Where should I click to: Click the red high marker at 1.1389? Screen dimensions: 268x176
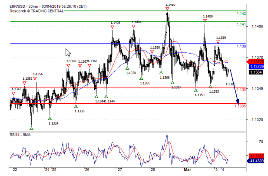pos(218,42)
